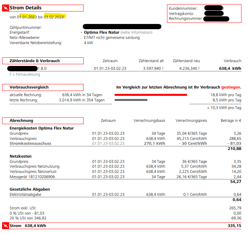Select 'E7/M7 nicht gemessene Leistung'
Image resolution: width=248 pixels, height=234 pixels.
click(112, 38)
